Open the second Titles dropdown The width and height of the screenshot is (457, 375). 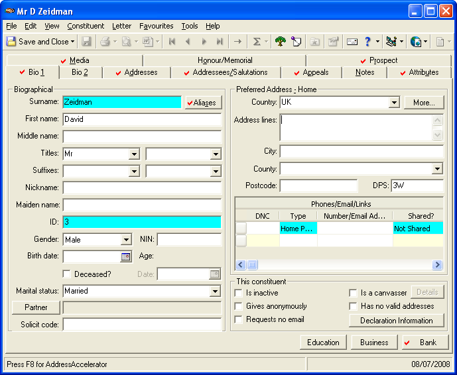point(216,154)
